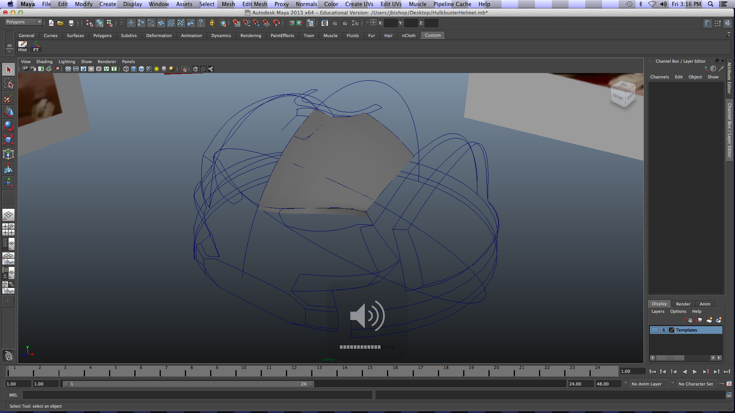Pick the red Scale tool
This screenshot has height=413, width=735.
[8, 140]
